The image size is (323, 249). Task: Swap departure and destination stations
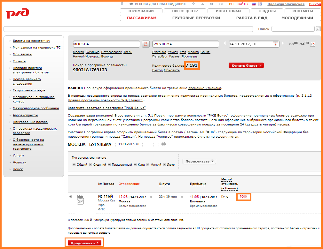146,44
